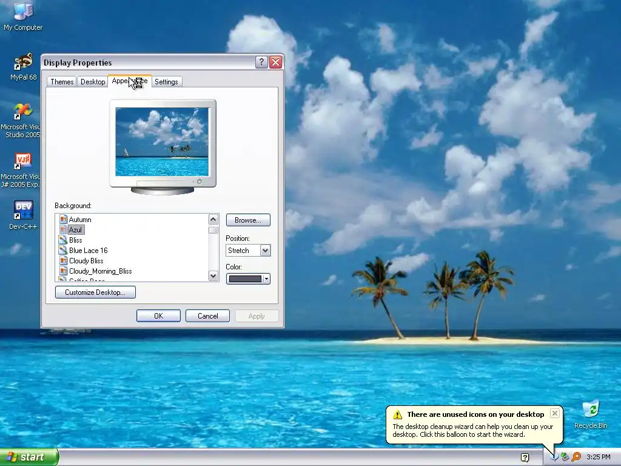Select Azul in the Background list
The height and width of the screenshot is (466, 621).
(x=75, y=230)
